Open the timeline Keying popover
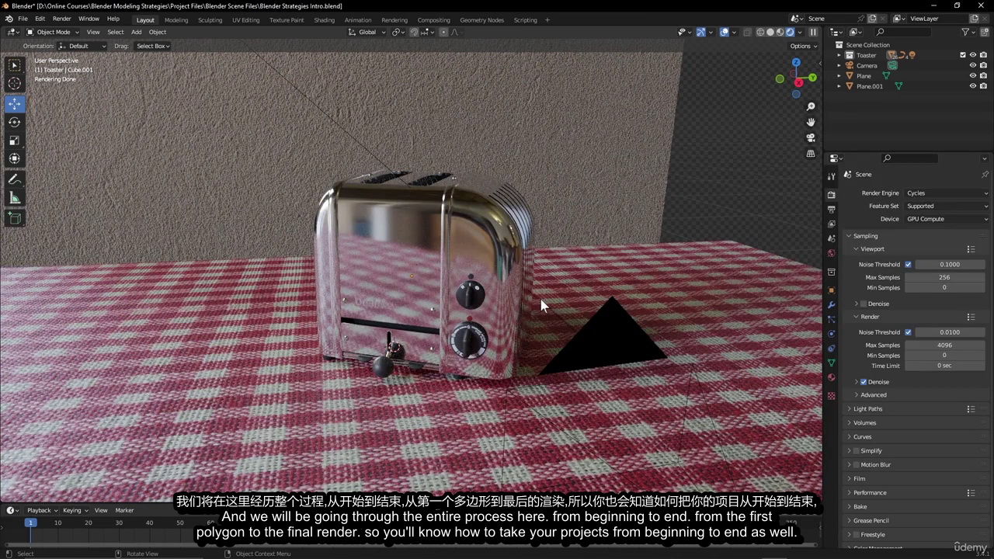Screen dimensions: 994x559 [x=75, y=511]
